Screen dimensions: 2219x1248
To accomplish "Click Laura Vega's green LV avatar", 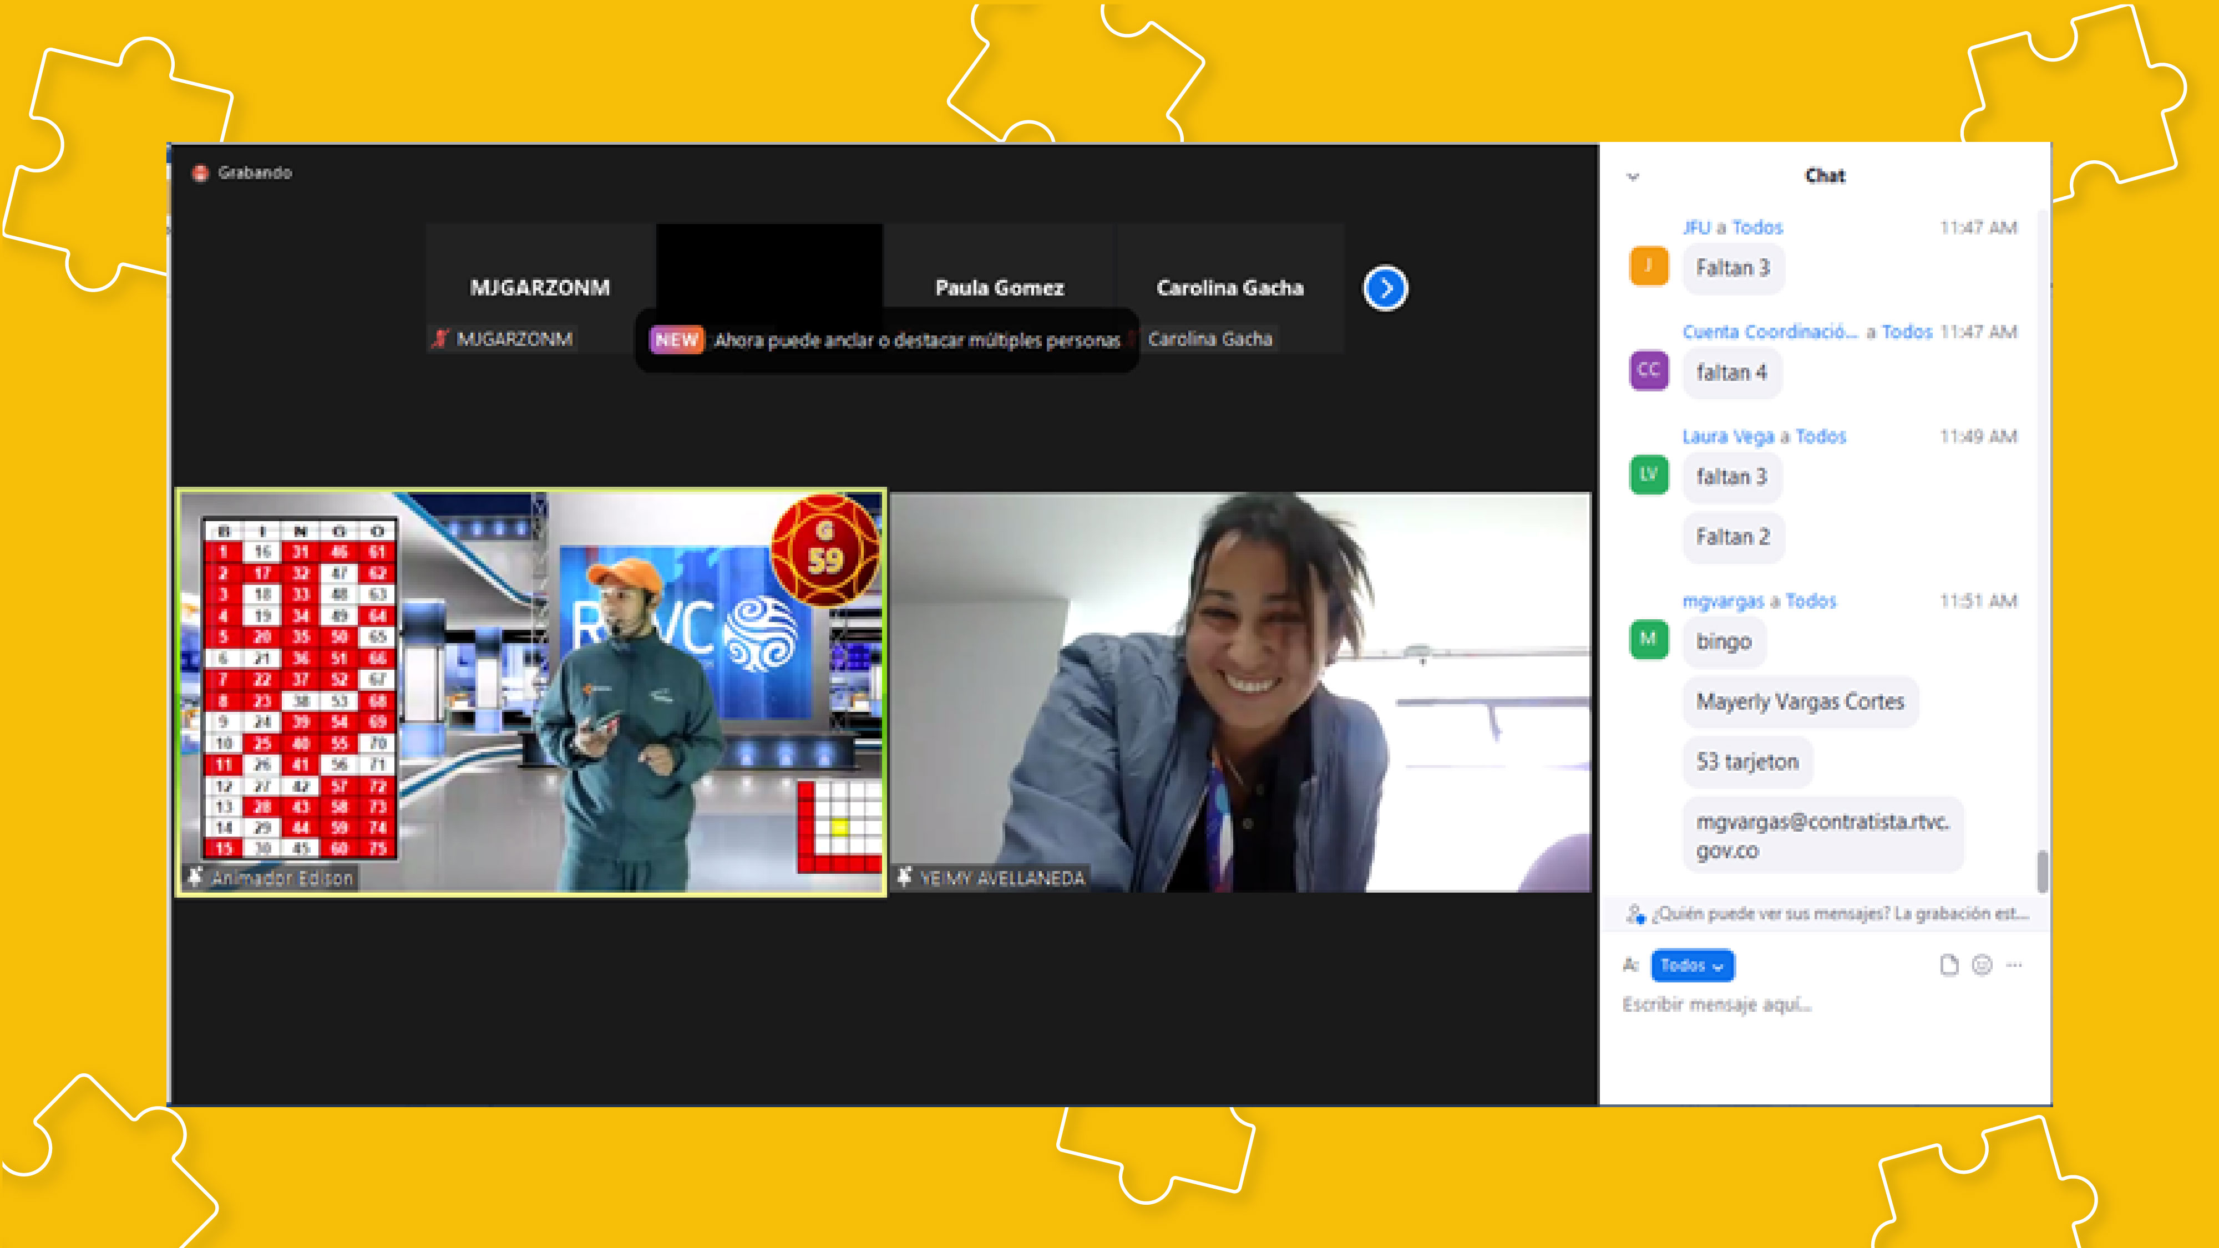I will 1649,474.
